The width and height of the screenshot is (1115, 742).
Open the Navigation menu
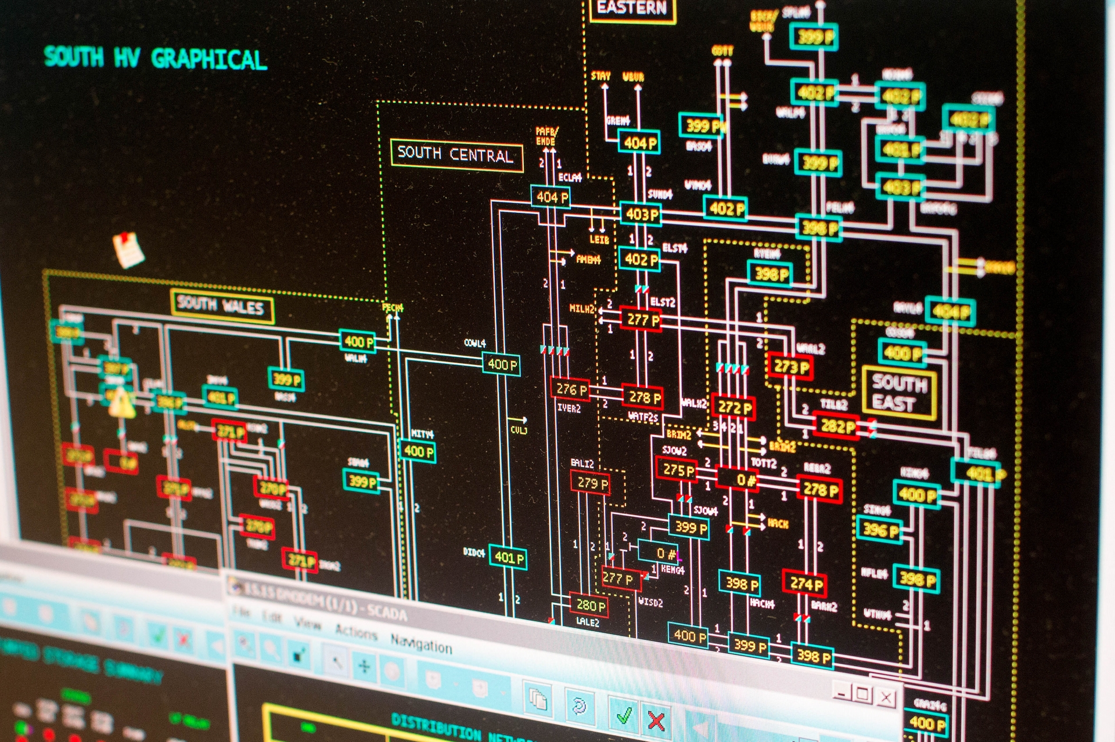(421, 644)
